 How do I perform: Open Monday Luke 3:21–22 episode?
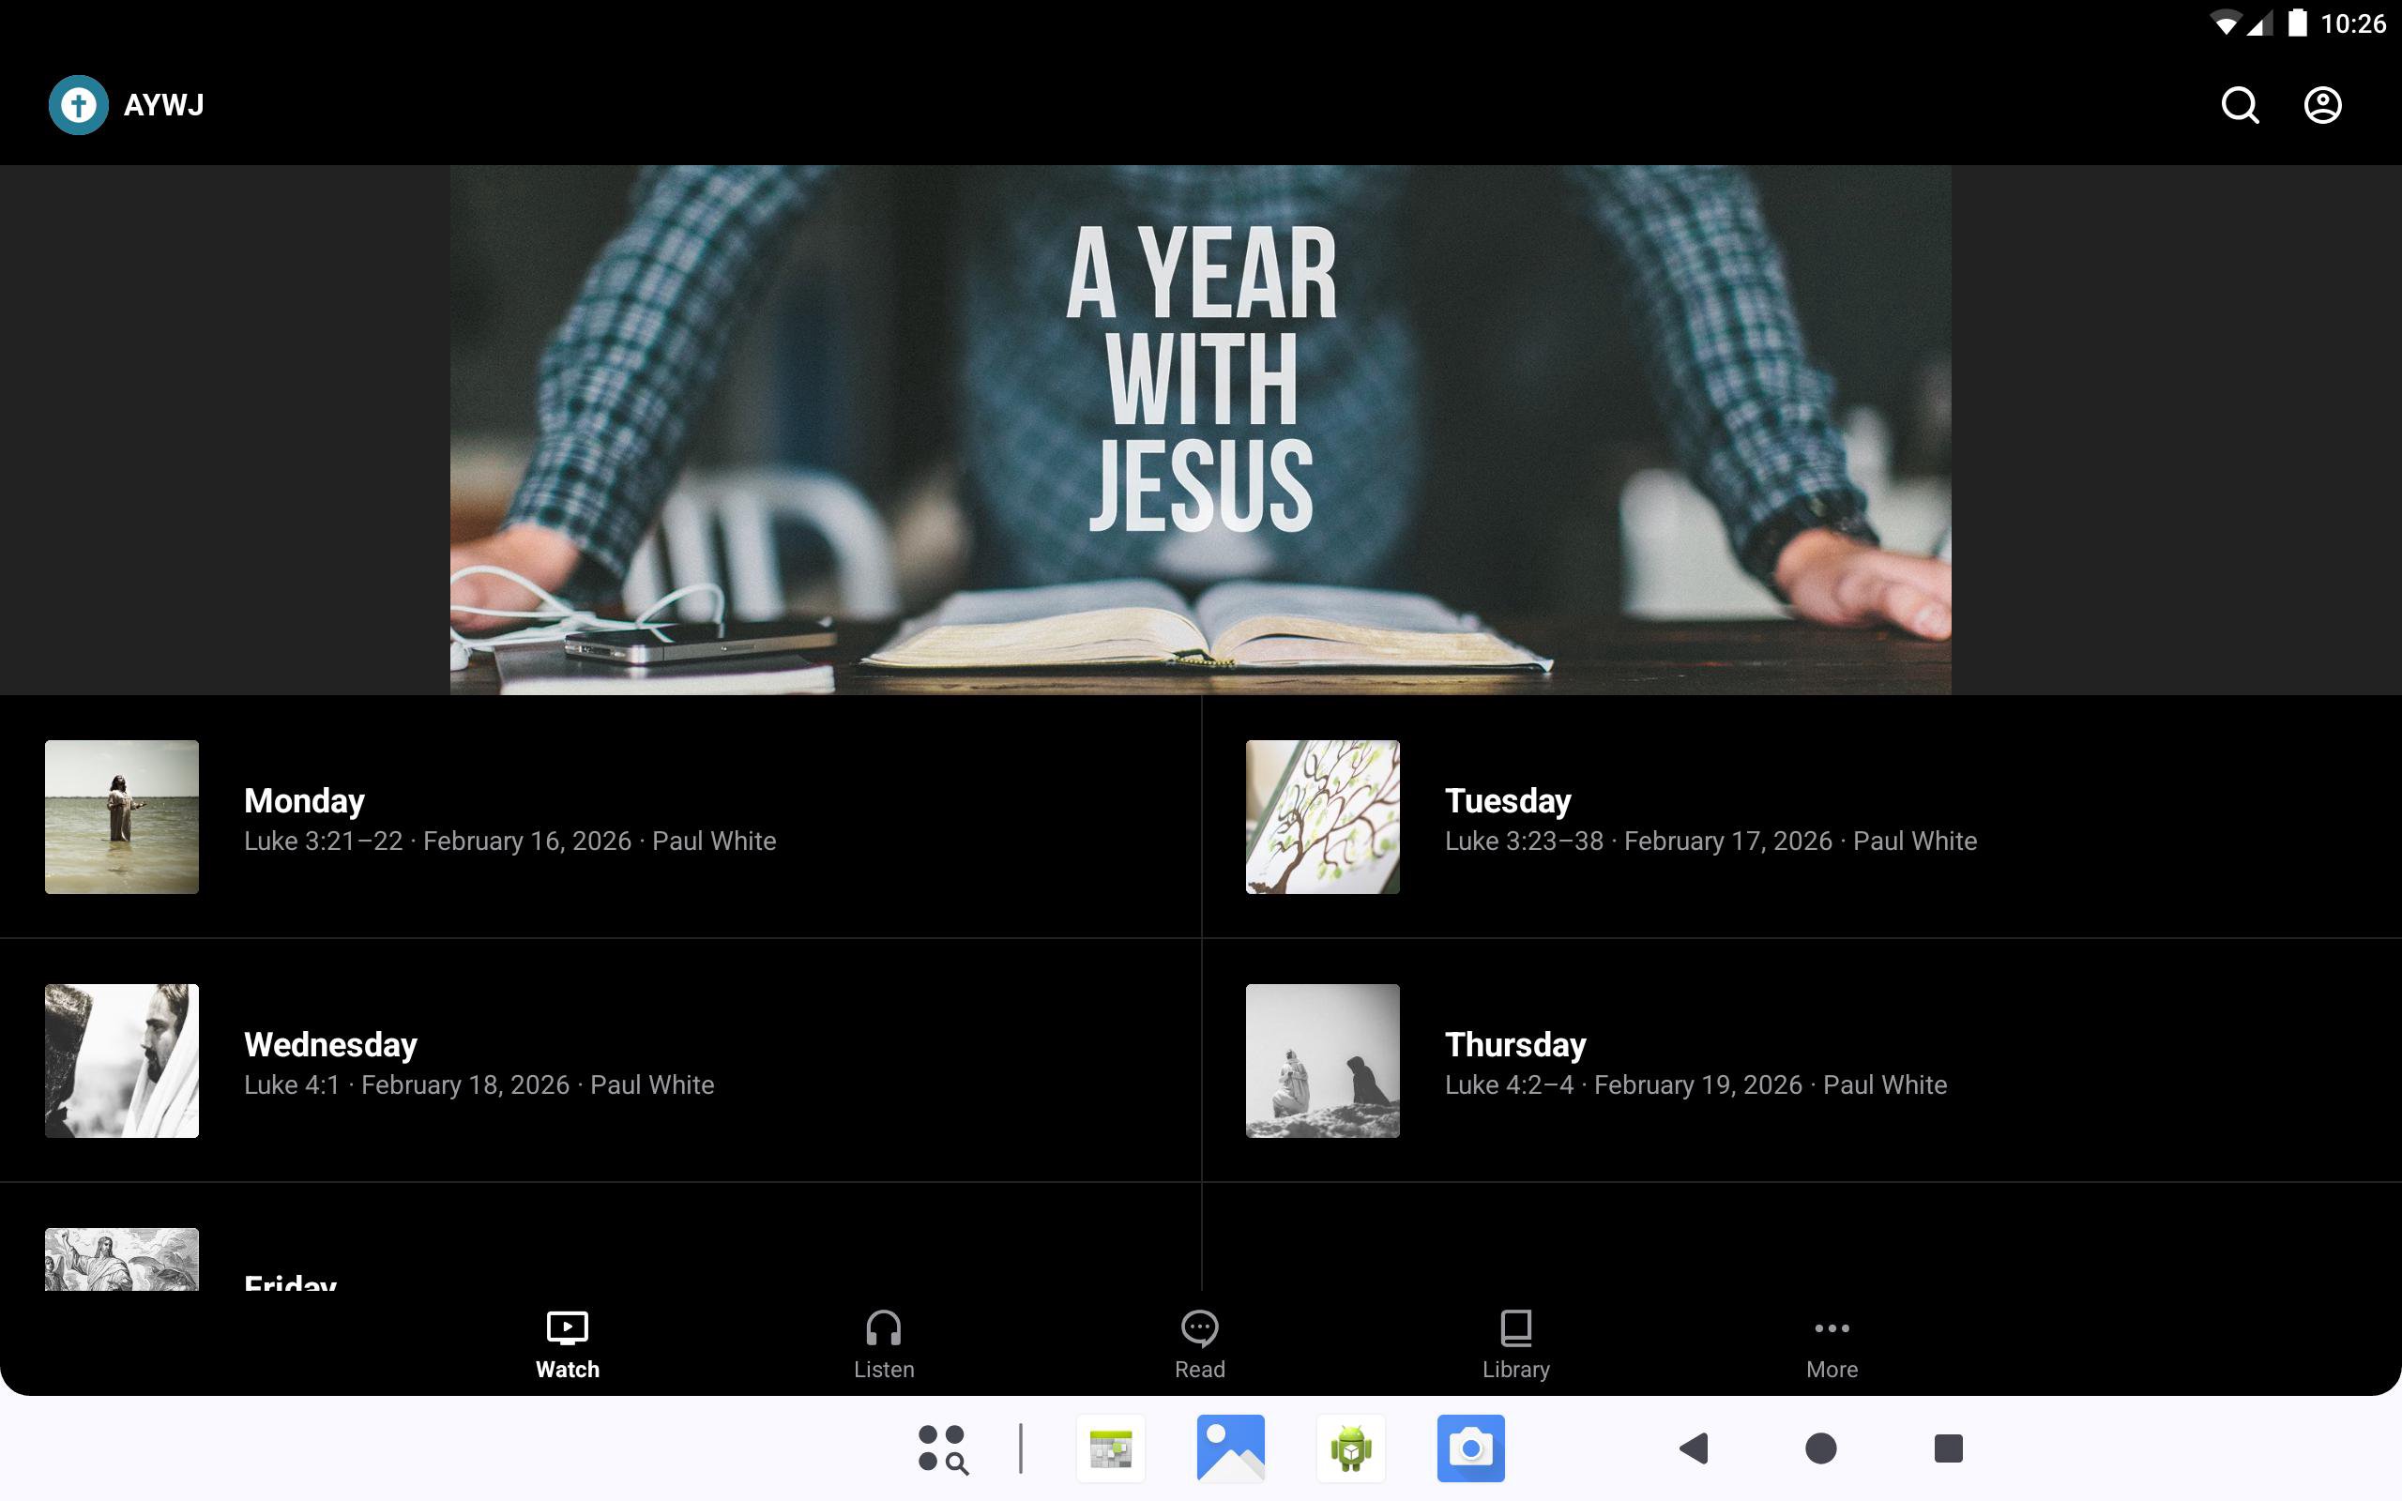point(510,819)
